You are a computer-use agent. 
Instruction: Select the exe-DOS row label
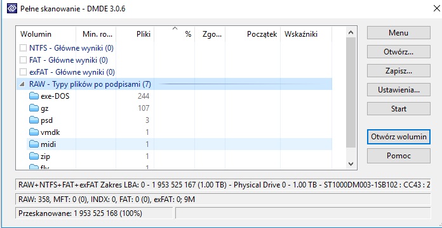point(55,96)
